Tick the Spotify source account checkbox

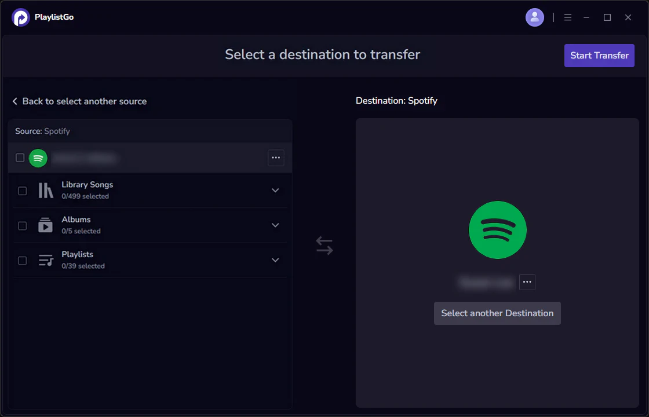pyautogui.click(x=20, y=158)
